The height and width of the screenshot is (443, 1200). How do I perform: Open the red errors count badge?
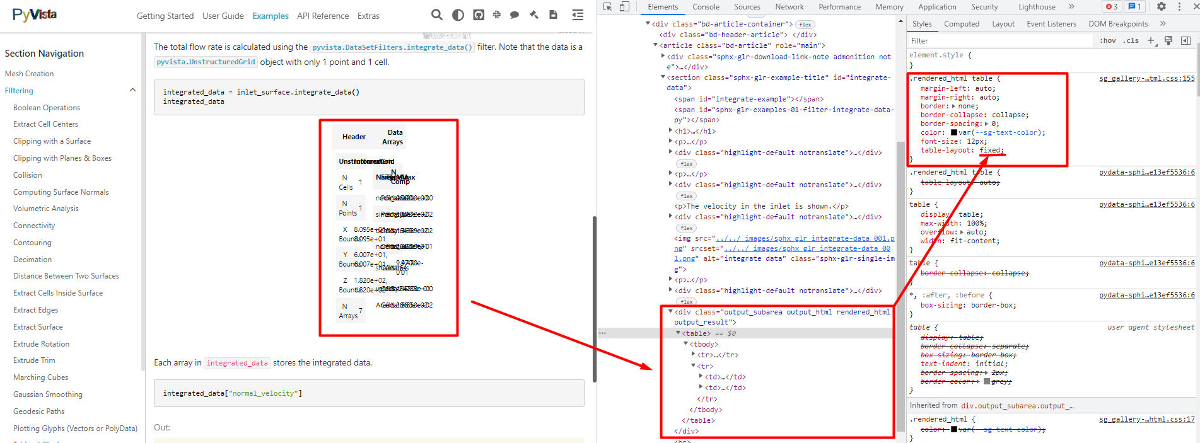(x=1112, y=6)
